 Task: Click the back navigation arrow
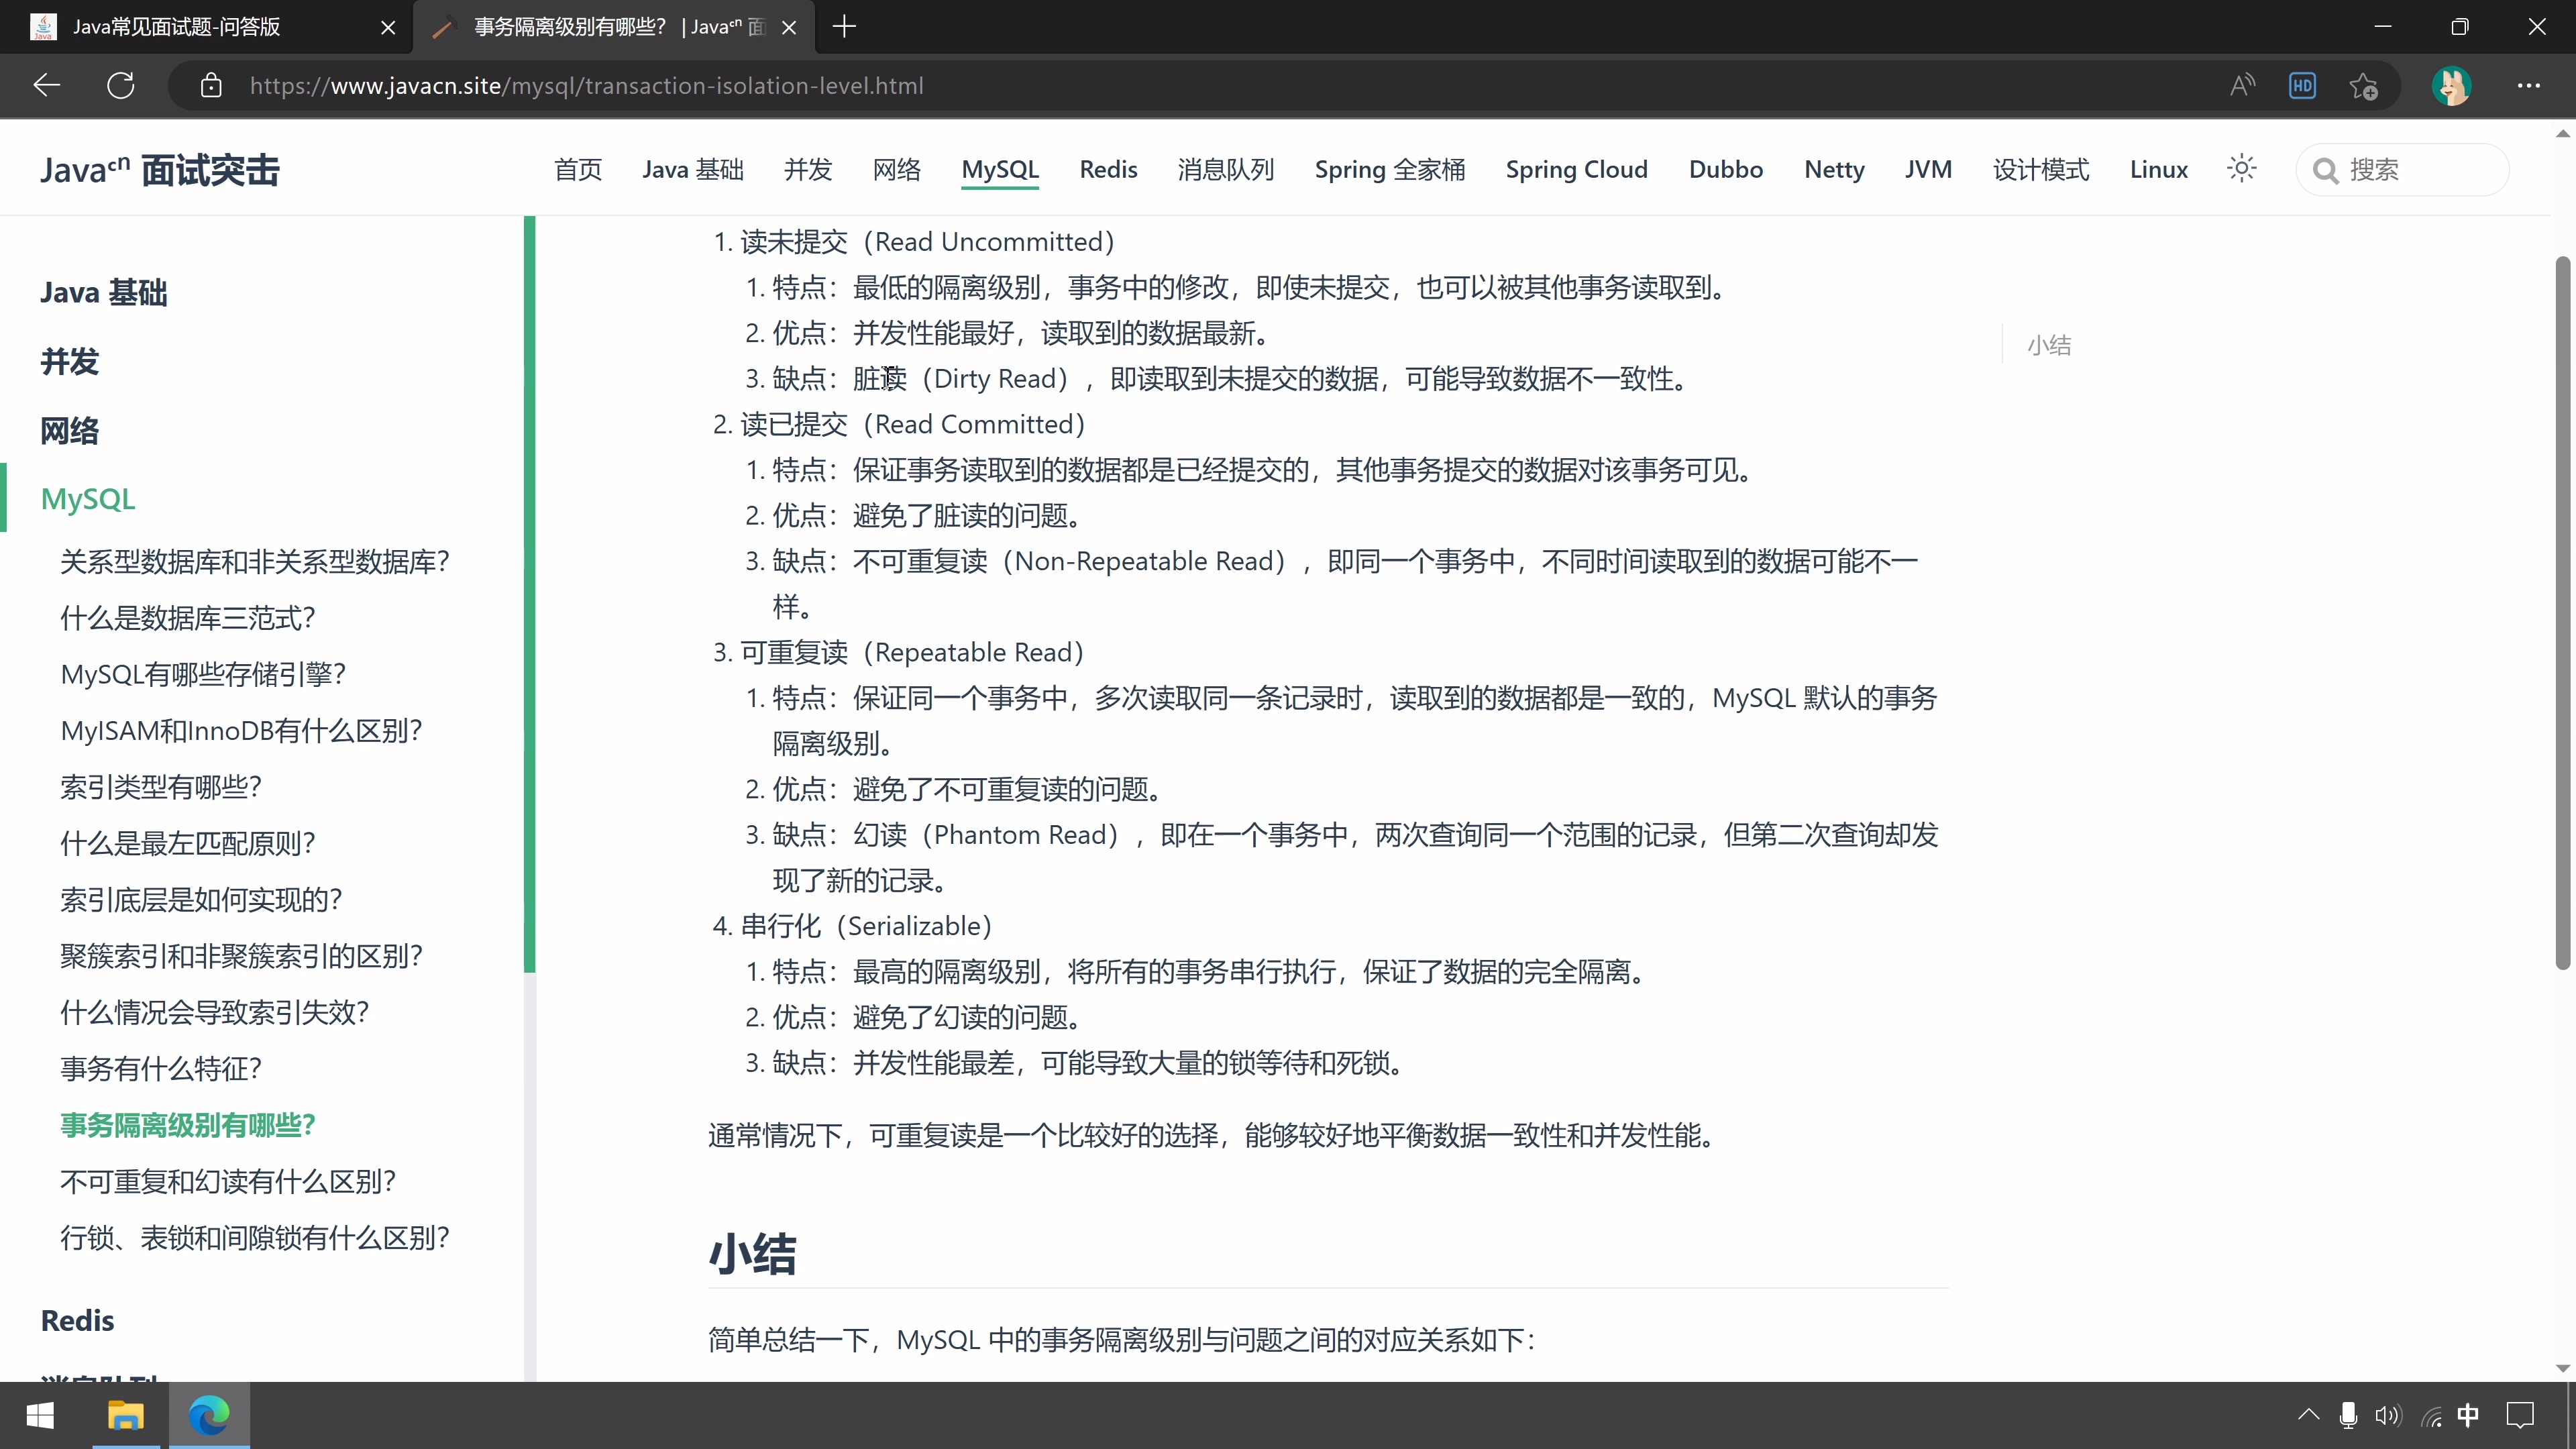pos(46,85)
